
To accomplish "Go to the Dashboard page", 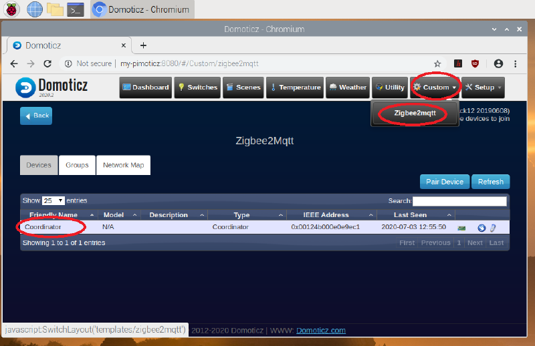I will point(146,88).
